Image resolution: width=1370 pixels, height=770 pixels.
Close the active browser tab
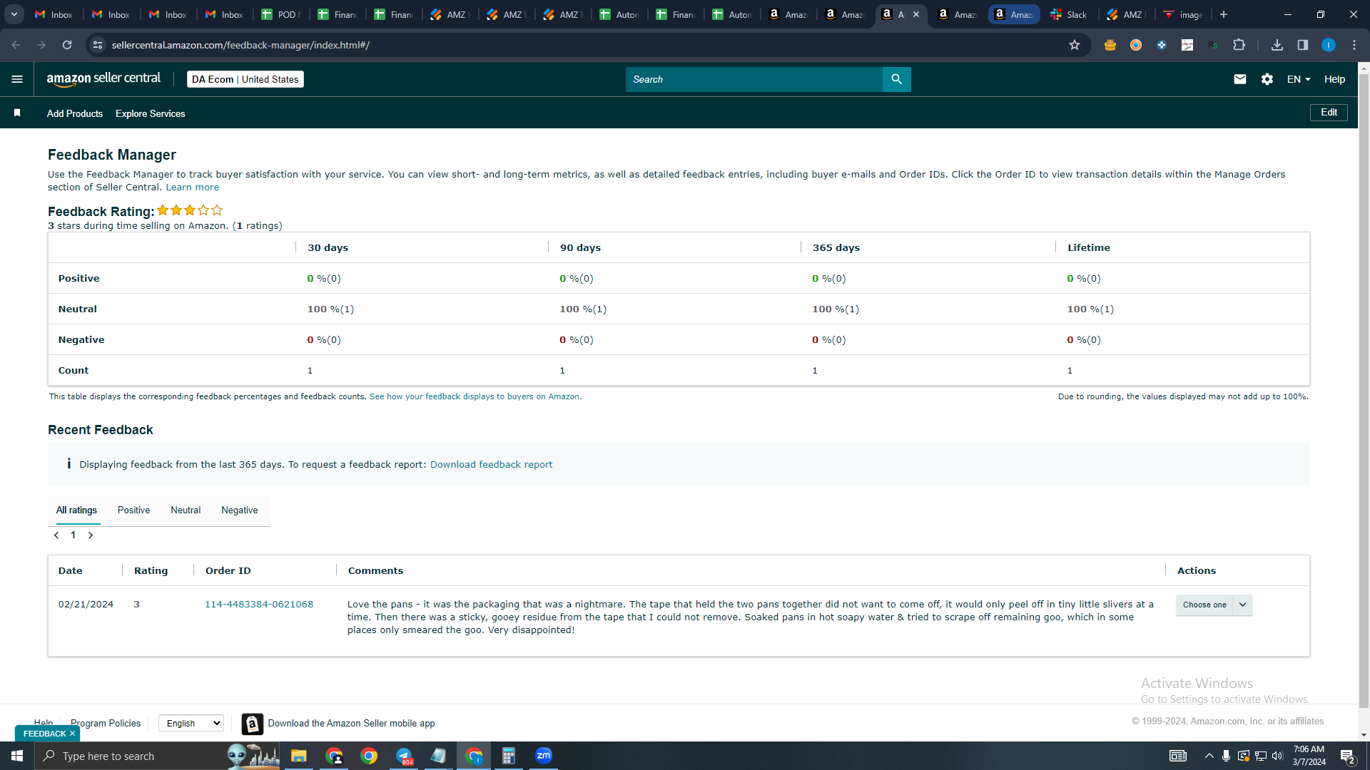point(916,14)
